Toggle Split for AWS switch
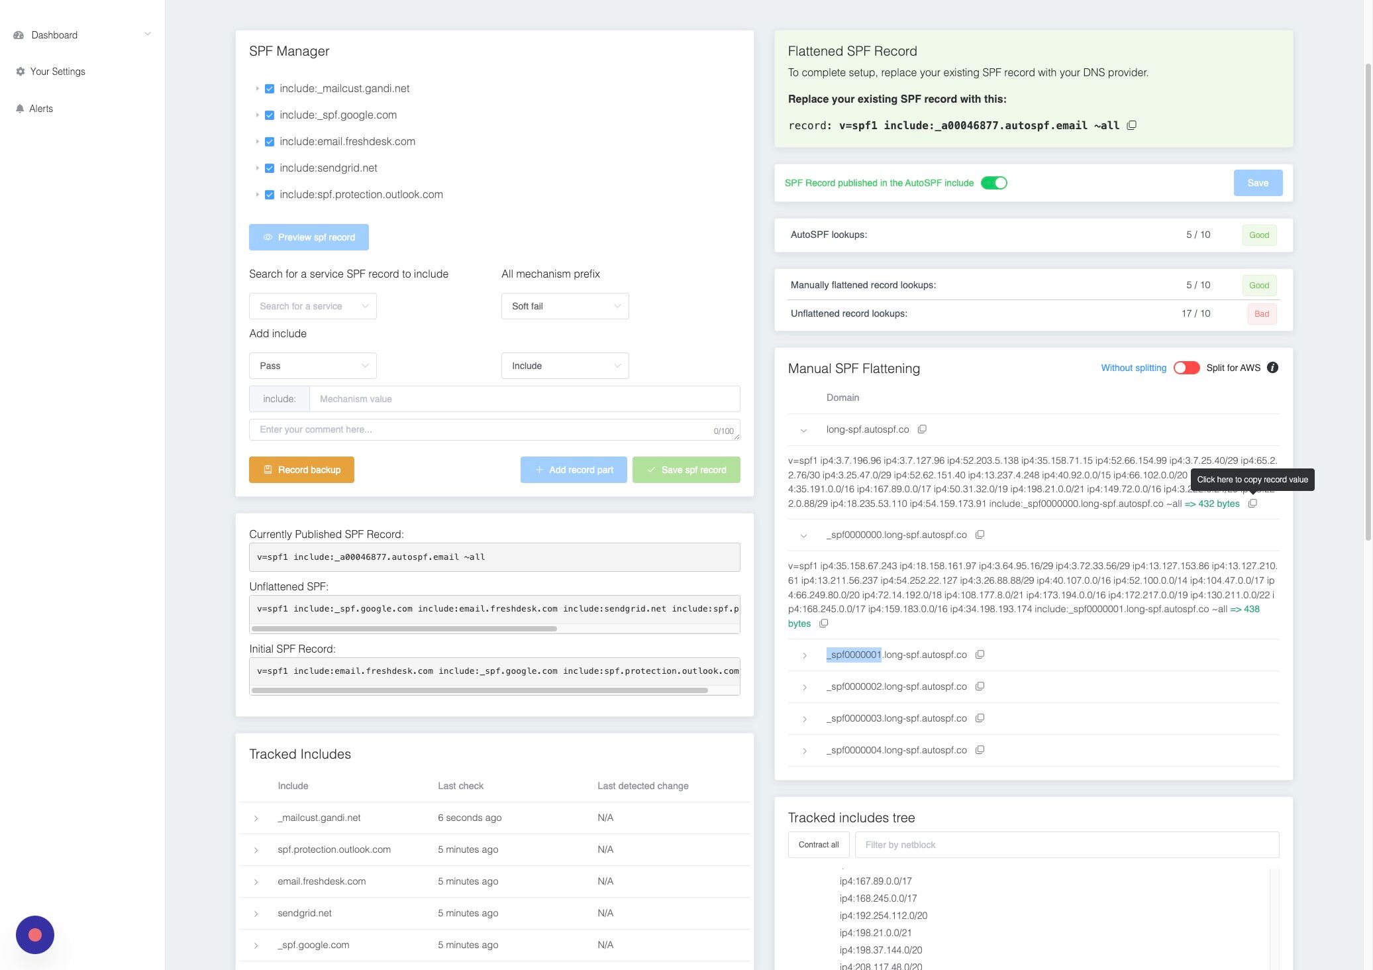The height and width of the screenshot is (970, 1373). 1186,368
